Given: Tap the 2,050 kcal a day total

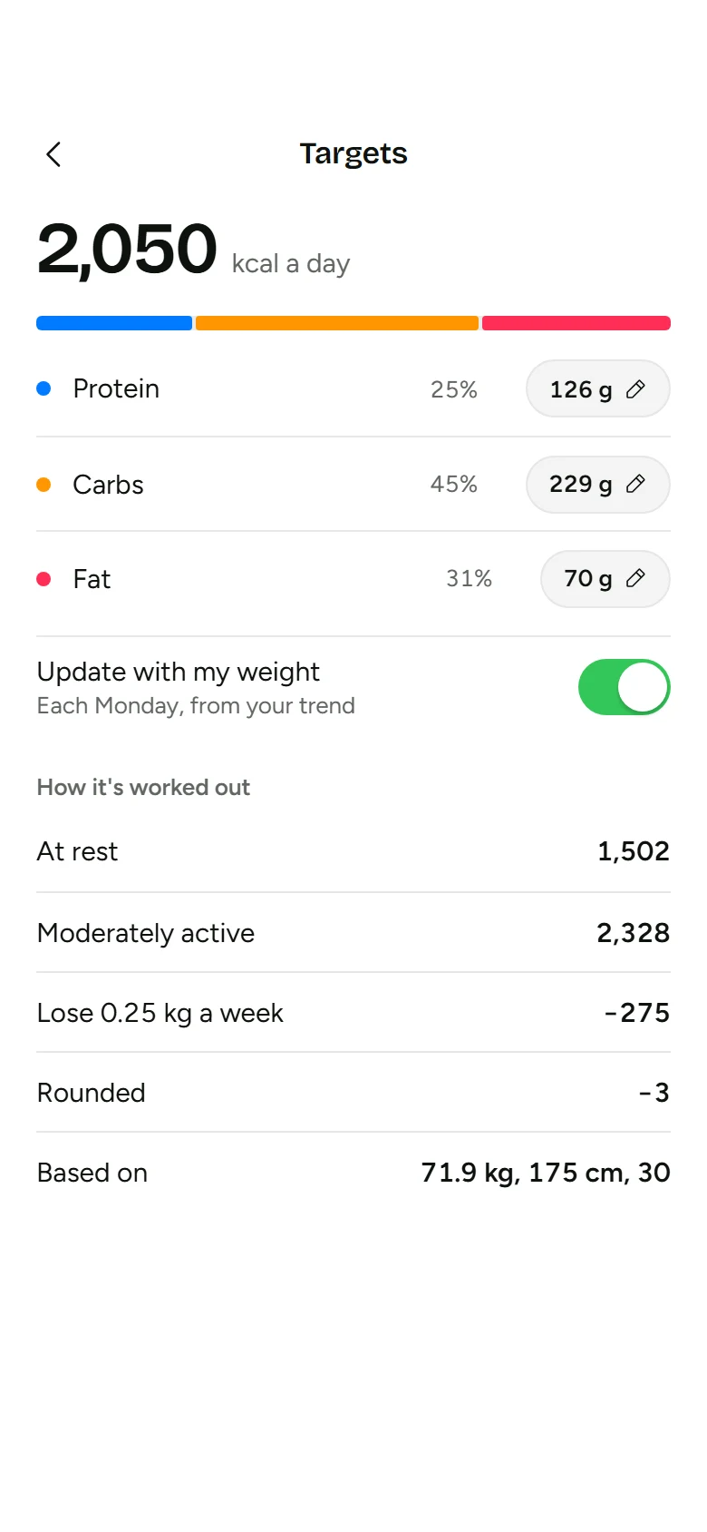Looking at the screenshot, I should coord(193,250).
